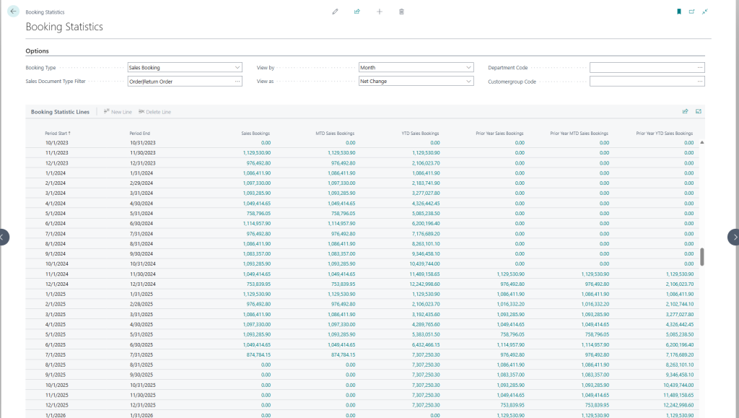Open Department Code lookup ellipsis
This screenshot has width=739, height=418.
699,68
